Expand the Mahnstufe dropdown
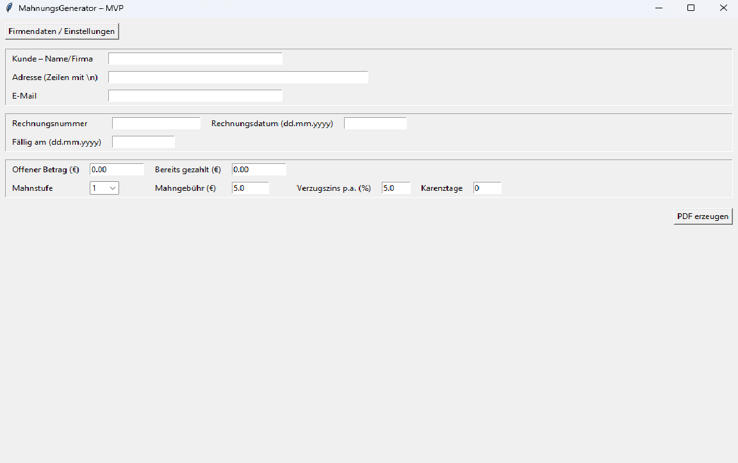This screenshot has width=738, height=463. pos(112,188)
